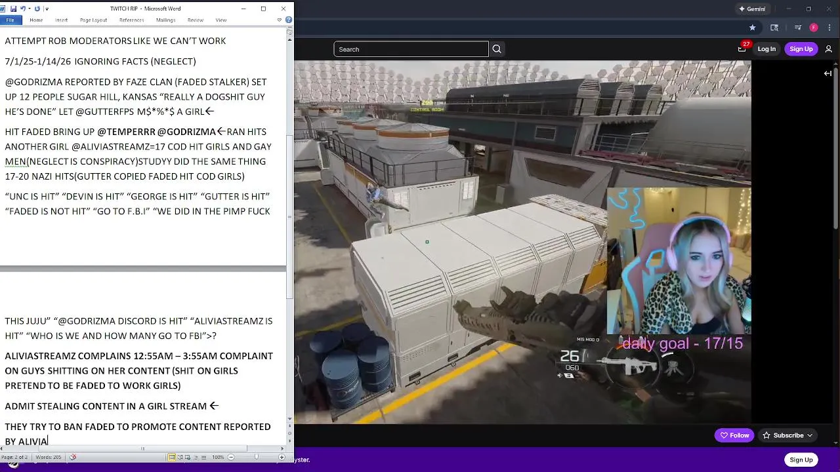The height and width of the screenshot is (472, 840).
Task: Expand the Subscribe dropdown chevron
Action: click(810, 435)
